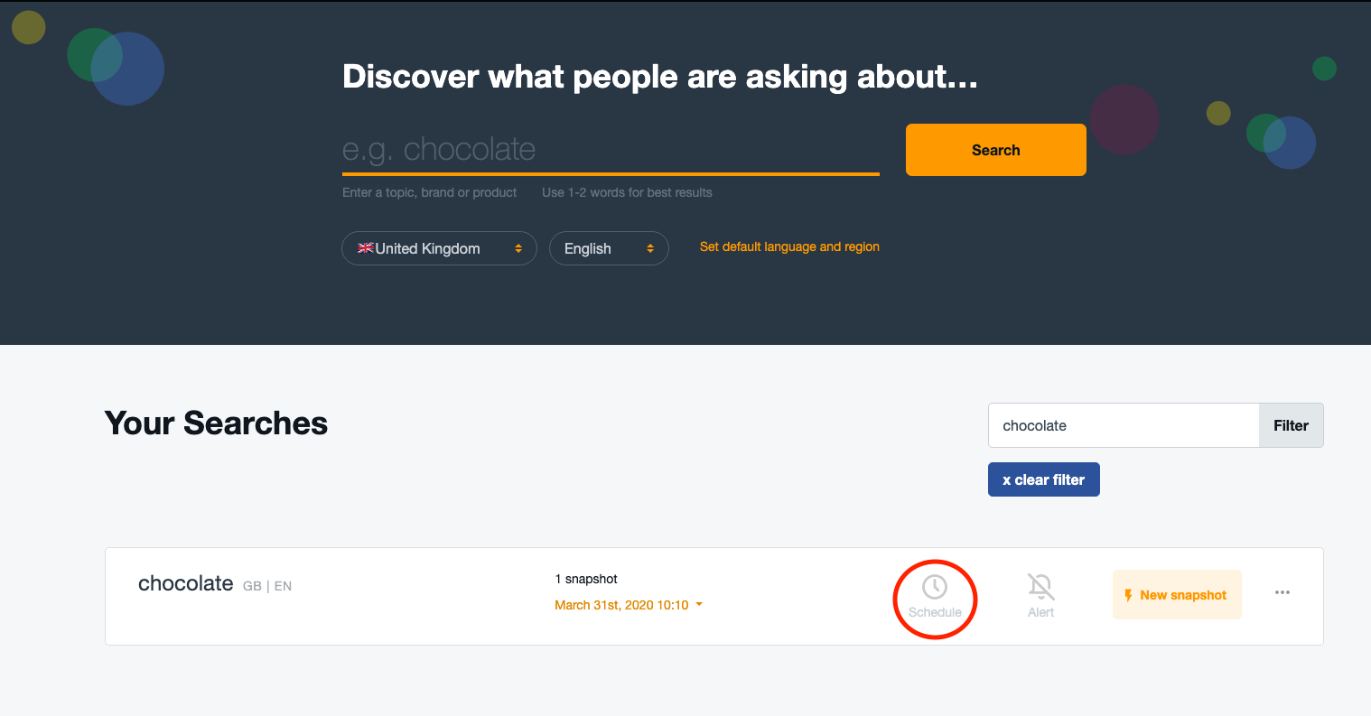1371x716 pixels.
Task: Click the stepper arrows on the country selector
Action: [518, 247]
